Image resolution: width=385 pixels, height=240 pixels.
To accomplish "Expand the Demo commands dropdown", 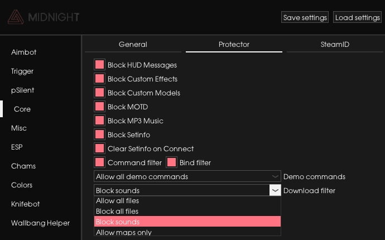I will [187, 176].
